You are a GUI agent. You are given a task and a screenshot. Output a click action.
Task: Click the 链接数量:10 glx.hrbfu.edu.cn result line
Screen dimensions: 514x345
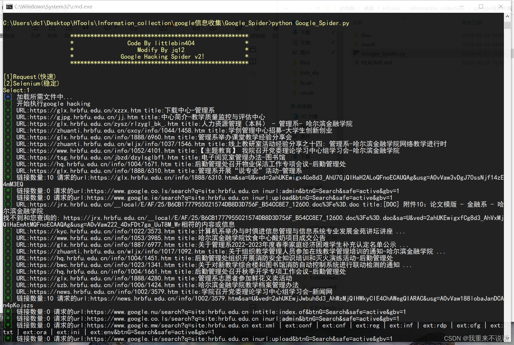(253, 181)
